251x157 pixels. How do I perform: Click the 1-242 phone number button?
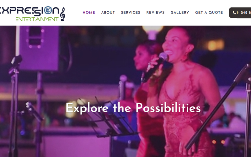[x=240, y=13]
